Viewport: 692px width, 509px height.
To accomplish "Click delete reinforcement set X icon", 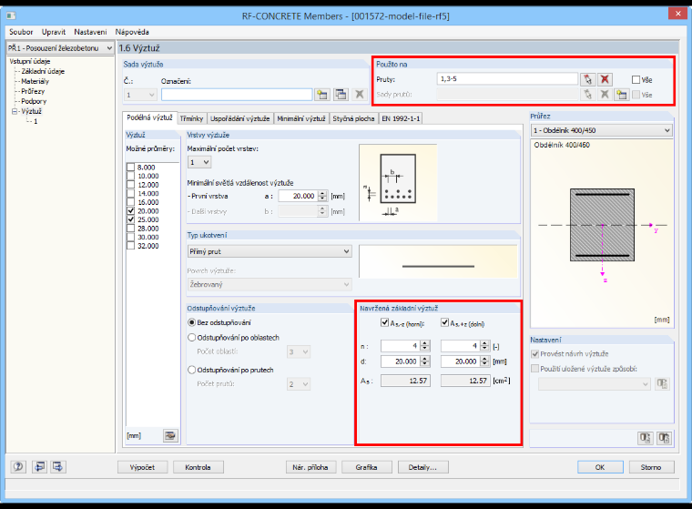I will coord(360,95).
